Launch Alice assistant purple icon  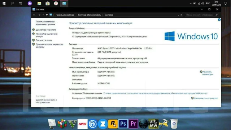click(30, 3)
